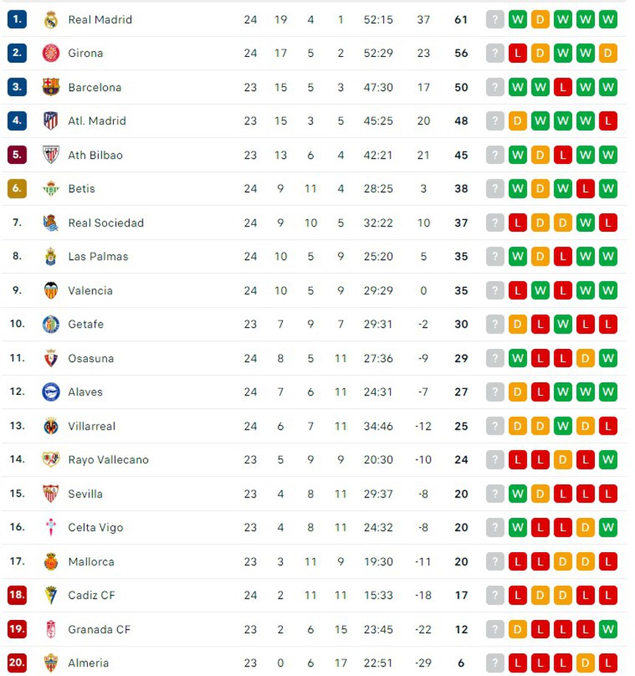Click the Girona team crest
The image size is (635, 676).
coord(49,53)
